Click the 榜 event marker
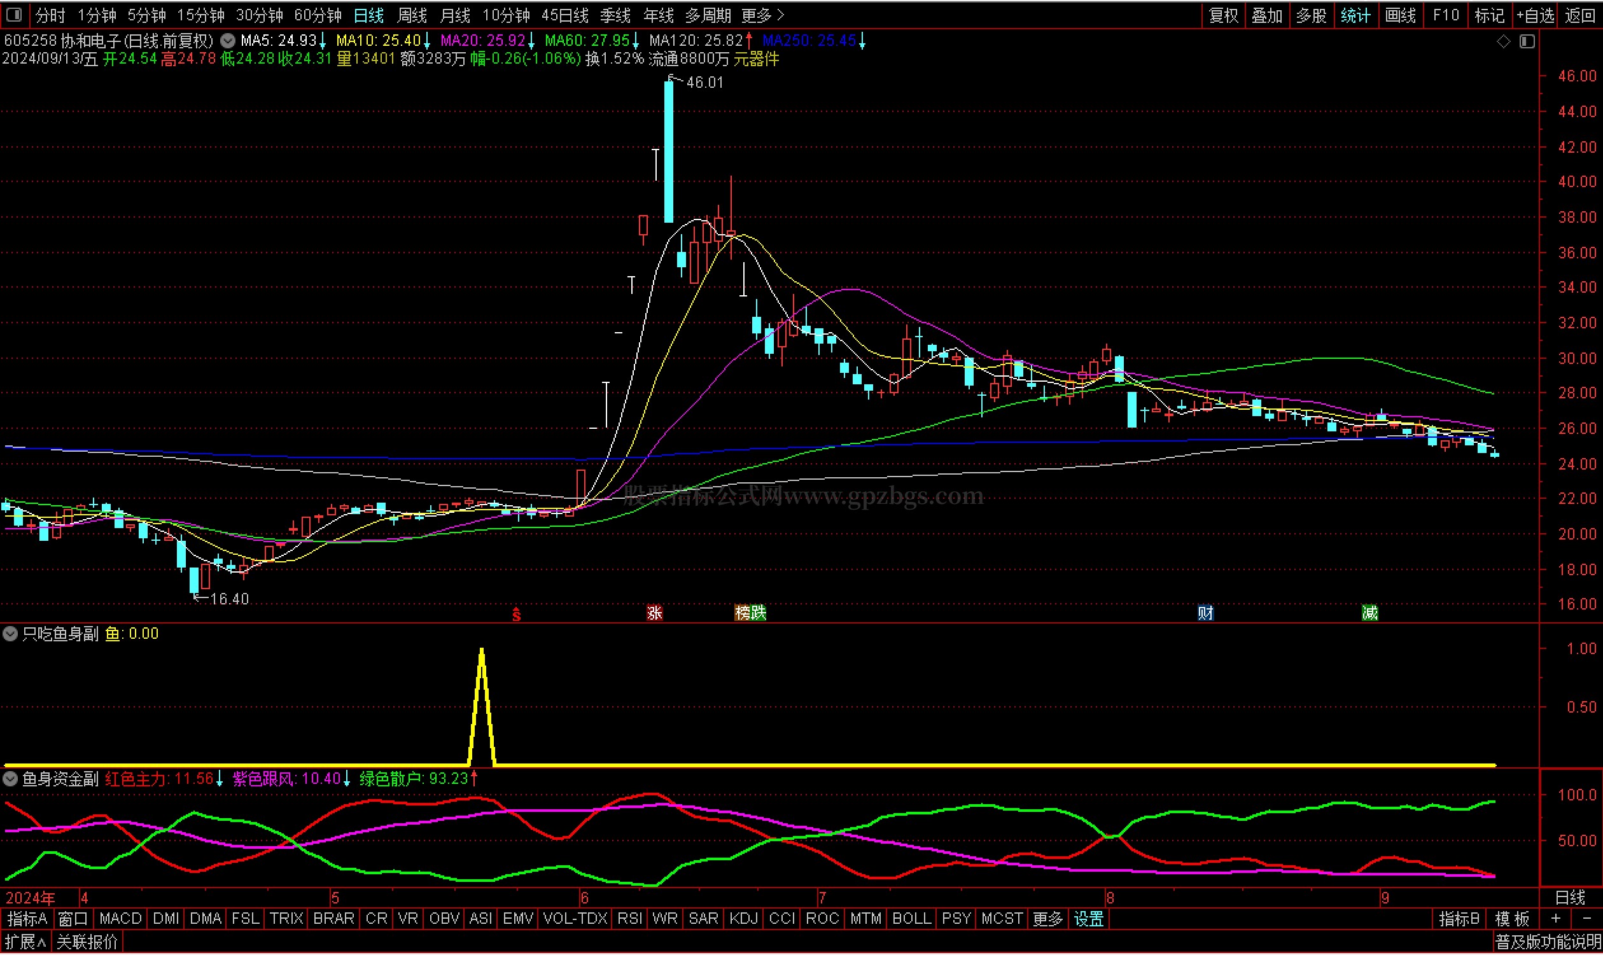1603x955 pixels. [743, 613]
